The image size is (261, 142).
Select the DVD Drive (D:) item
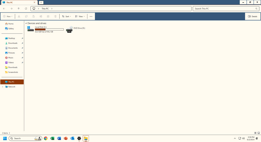click(75, 29)
